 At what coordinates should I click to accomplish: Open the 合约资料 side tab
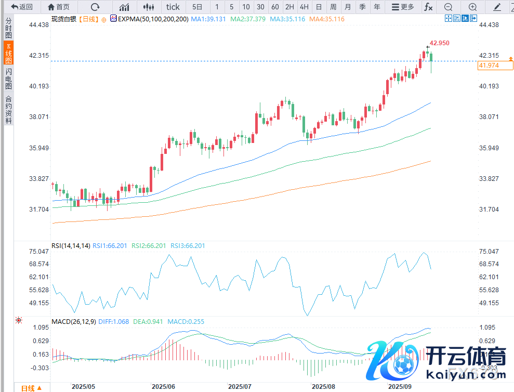pos(8,109)
